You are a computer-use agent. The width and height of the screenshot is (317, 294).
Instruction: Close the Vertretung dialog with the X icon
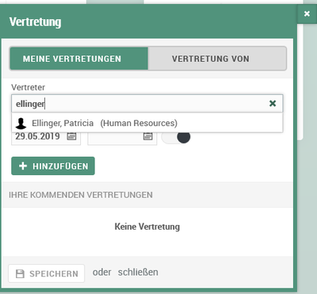point(307,13)
